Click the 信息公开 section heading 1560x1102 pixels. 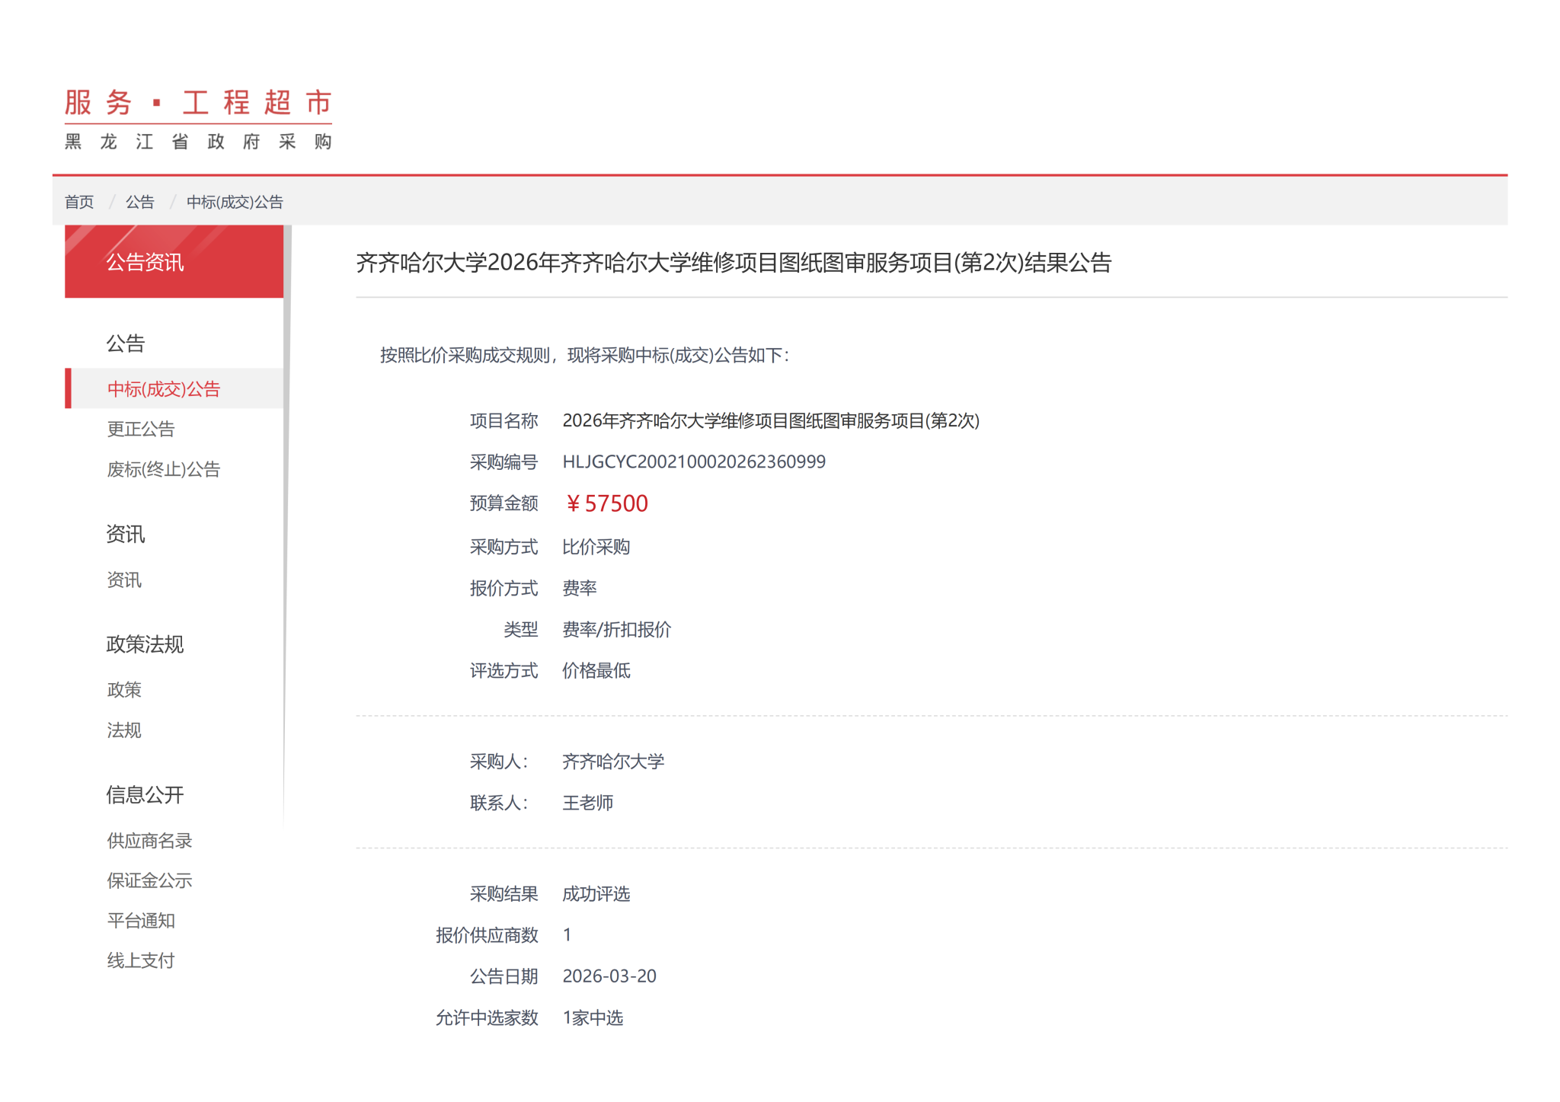(145, 795)
